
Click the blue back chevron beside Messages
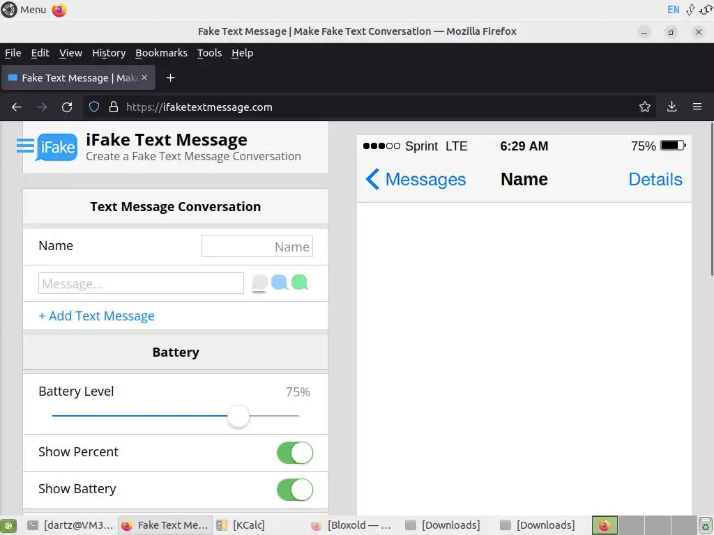(x=372, y=179)
